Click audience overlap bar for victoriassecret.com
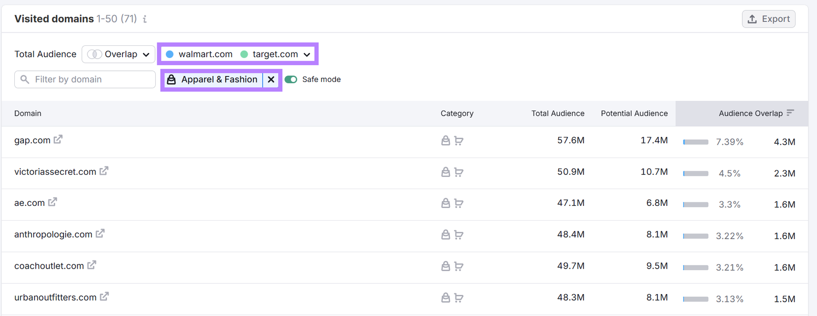Viewport: 817px width, 316px height. click(695, 173)
